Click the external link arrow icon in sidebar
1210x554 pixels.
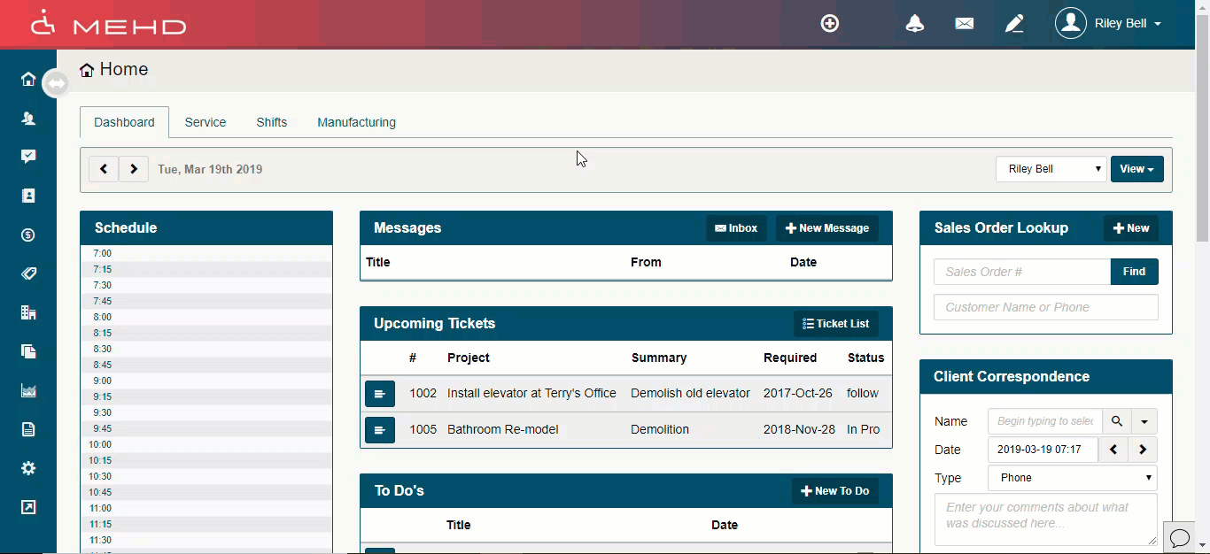[x=28, y=507]
